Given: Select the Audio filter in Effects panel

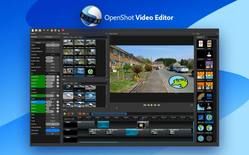Looking at the screenshot, I should [x=76, y=83].
